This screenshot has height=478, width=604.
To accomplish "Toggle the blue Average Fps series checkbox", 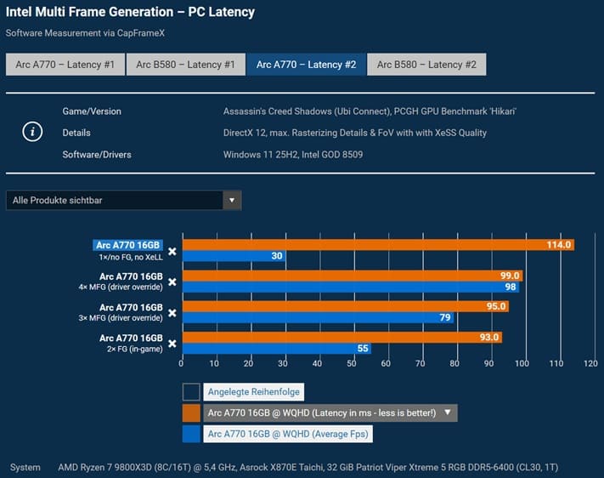I will point(191,434).
